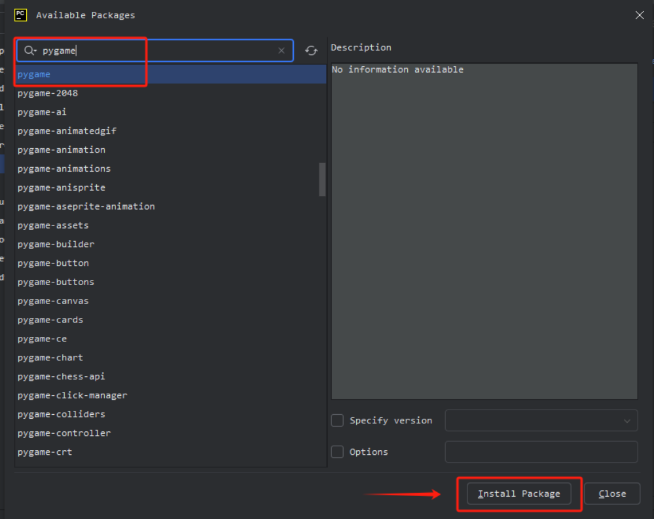Select the pygame package
This screenshot has height=519, width=654.
[171, 74]
